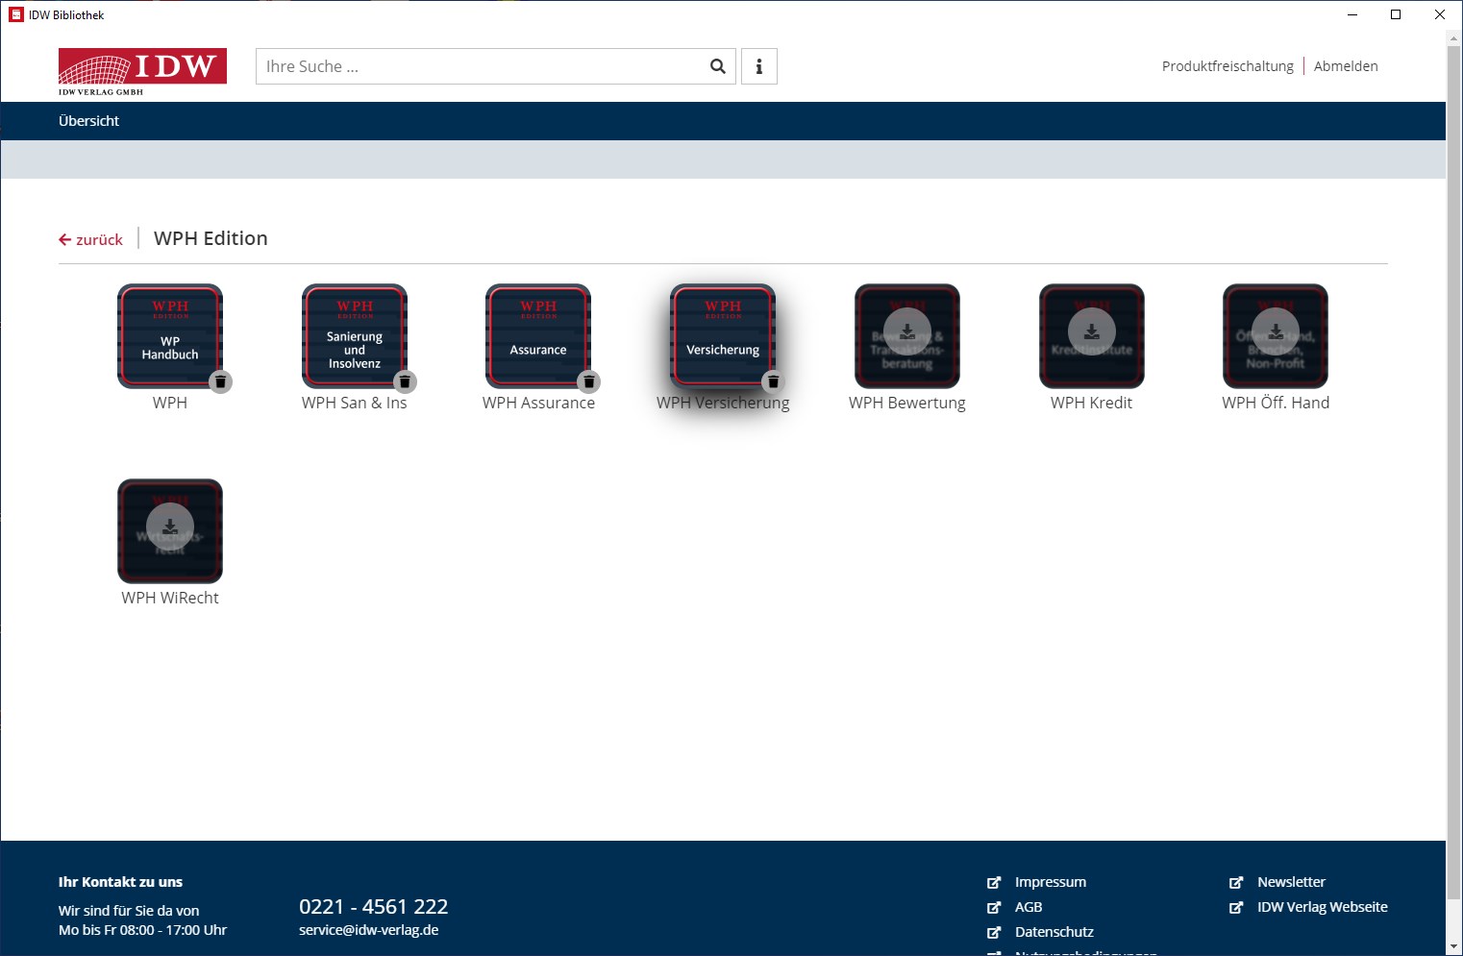The image size is (1463, 956).
Task: Click trash icon on WPH Versicherung
Action: [773, 381]
